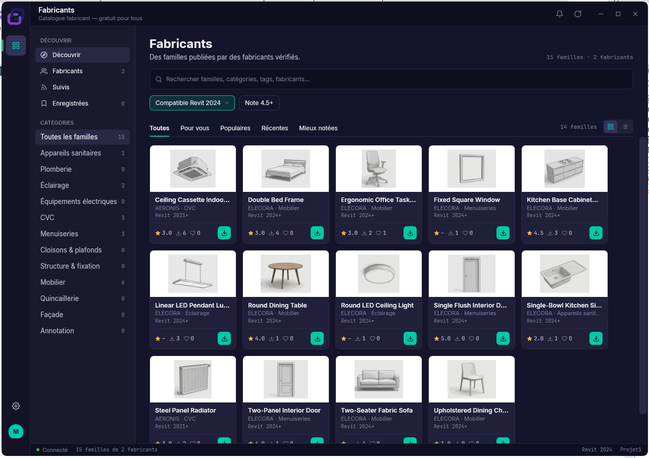Filter by CVC category

82,218
